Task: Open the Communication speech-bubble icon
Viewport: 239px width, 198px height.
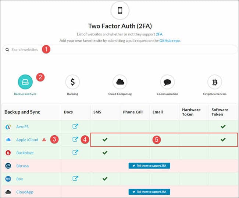Action: (x=167, y=82)
